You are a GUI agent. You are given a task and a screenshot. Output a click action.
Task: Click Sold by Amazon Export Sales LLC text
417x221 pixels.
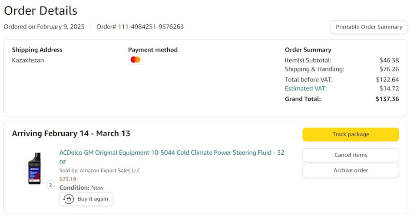pyautogui.click(x=99, y=170)
